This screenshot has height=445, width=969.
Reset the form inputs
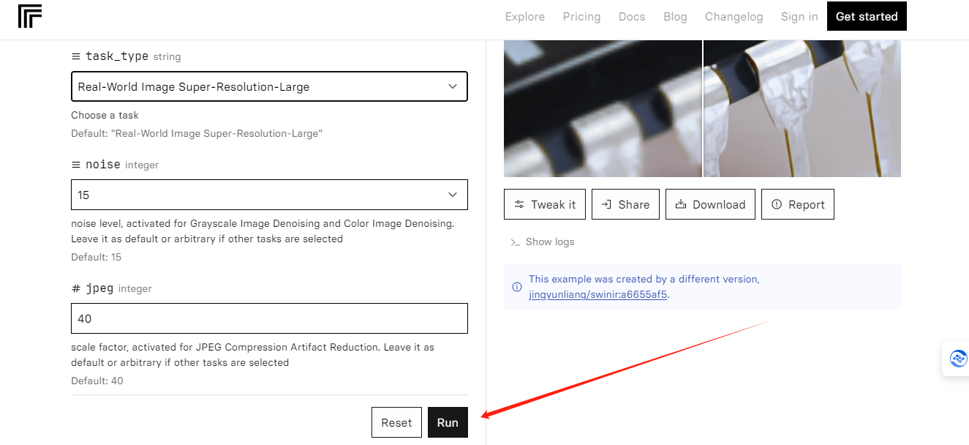396,422
